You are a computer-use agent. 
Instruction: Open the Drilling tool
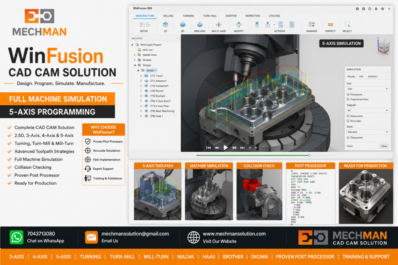pyautogui.click(x=200, y=27)
